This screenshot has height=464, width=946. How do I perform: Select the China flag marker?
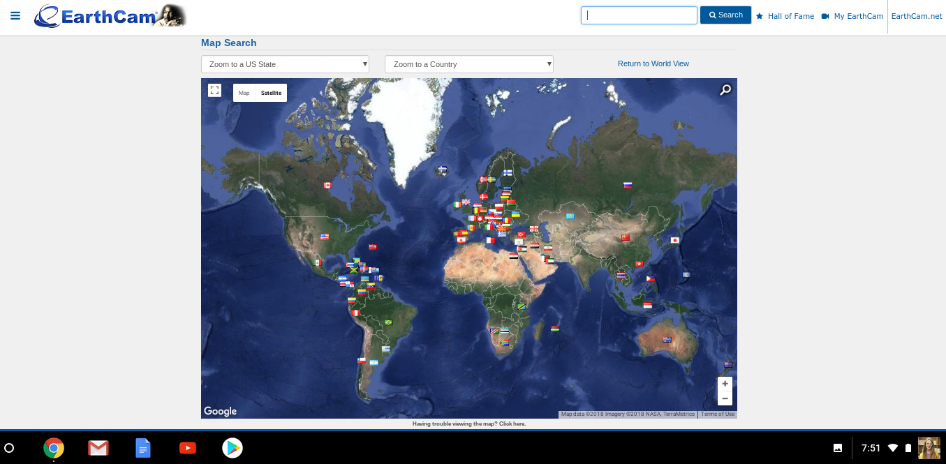tap(626, 237)
